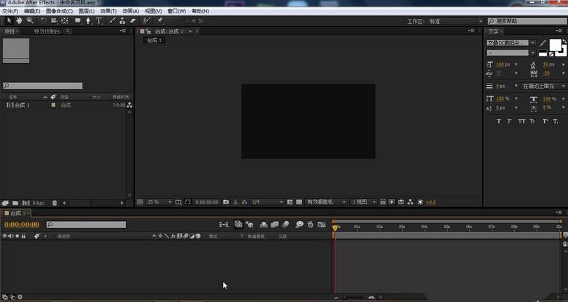Image resolution: width=568 pixels, height=302 pixels.
Task: Select the Rotation tool
Action: [x=43, y=21]
